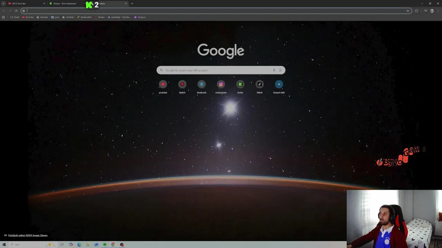Go back to previous page
442x248 pixels.
(x=3, y=11)
